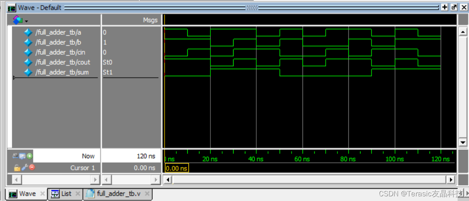Click the undock button in Wave title bar
This screenshot has width=469, height=201.
click(x=454, y=7)
